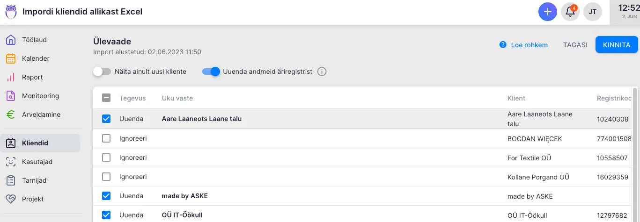Click the Kalender calendar icon

coord(11,58)
